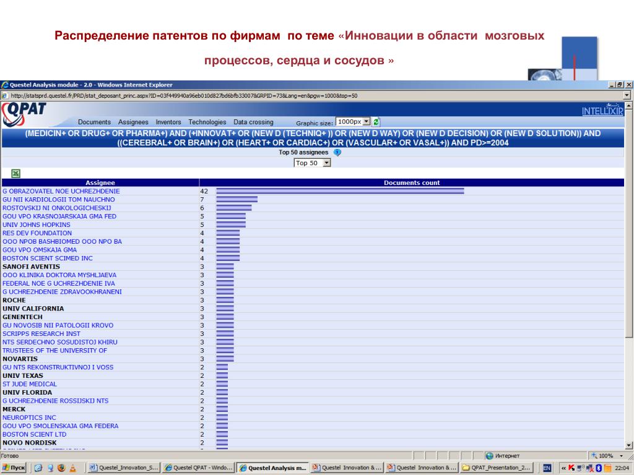This screenshot has width=634, height=475.
Task: Launch VLC media player from the quick launch bar
Action: tap(73, 468)
